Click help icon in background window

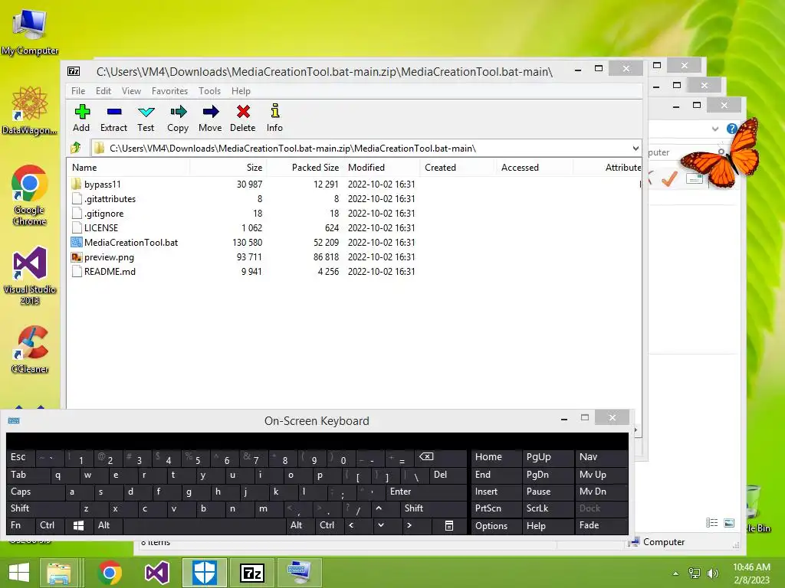[731, 129]
